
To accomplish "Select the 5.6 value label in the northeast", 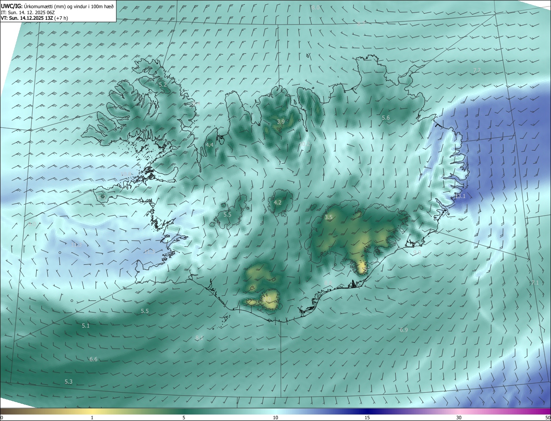I will point(386,118).
